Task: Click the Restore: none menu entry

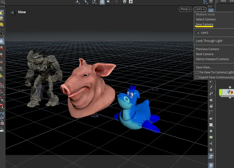Action: 205,14
